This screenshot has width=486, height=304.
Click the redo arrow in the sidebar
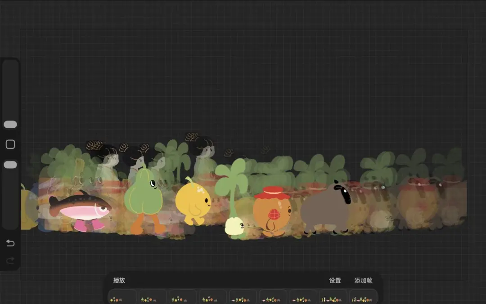10,260
